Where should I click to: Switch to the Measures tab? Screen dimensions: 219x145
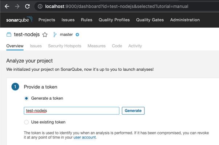96,46
